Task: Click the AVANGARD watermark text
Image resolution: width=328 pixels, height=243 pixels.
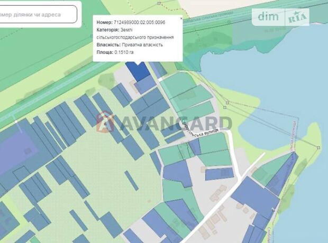Action: pos(175,123)
